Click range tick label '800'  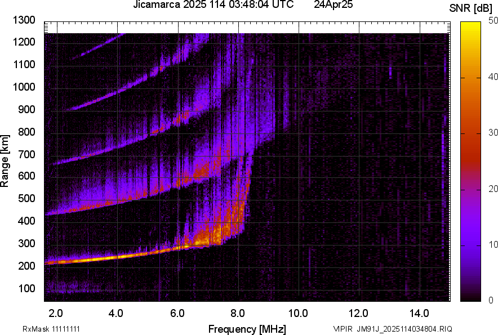(26, 132)
